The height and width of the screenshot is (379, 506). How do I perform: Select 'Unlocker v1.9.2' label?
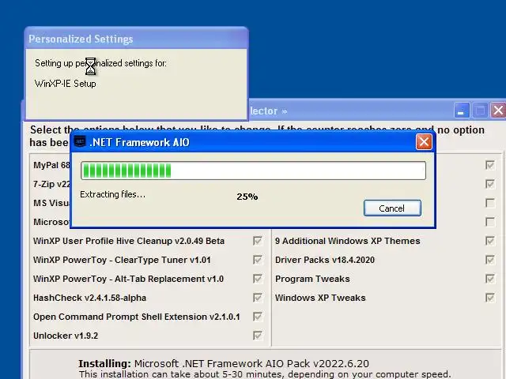point(66,336)
